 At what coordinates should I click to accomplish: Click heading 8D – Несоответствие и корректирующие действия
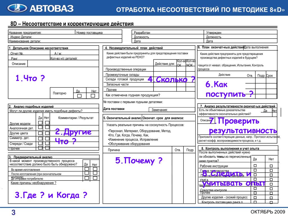[x=72, y=24]
